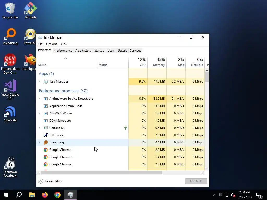This screenshot has height=200, width=267.
Task: Expand the Everything process group
Action: point(39,142)
